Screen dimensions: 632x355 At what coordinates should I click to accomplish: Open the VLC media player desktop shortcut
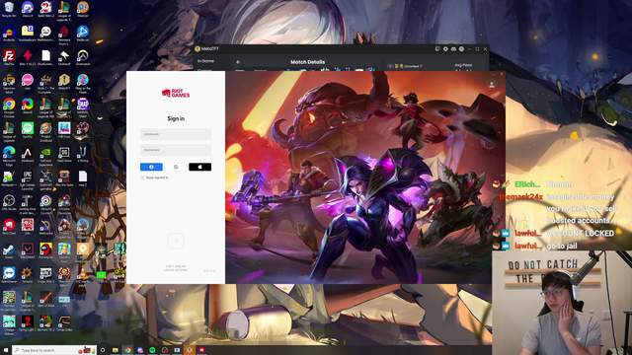[83, 276]
